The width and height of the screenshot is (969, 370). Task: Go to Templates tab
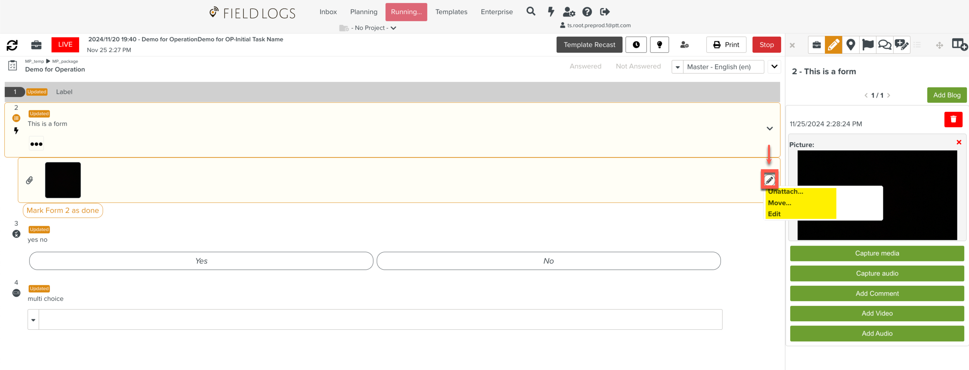451,12
